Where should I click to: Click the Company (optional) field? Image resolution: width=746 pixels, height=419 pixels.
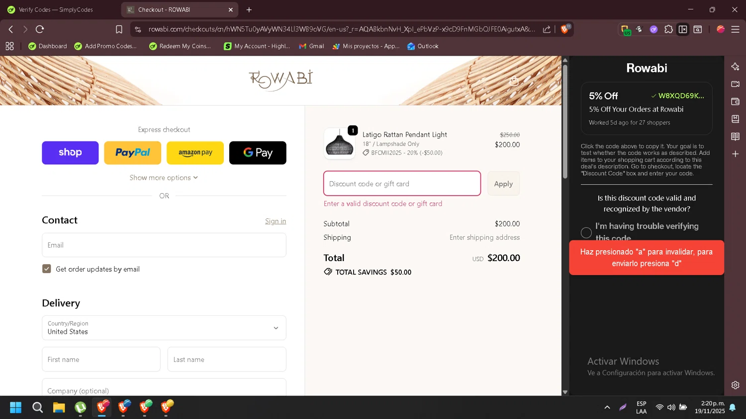pyautogui.click(x=164, y=388)
